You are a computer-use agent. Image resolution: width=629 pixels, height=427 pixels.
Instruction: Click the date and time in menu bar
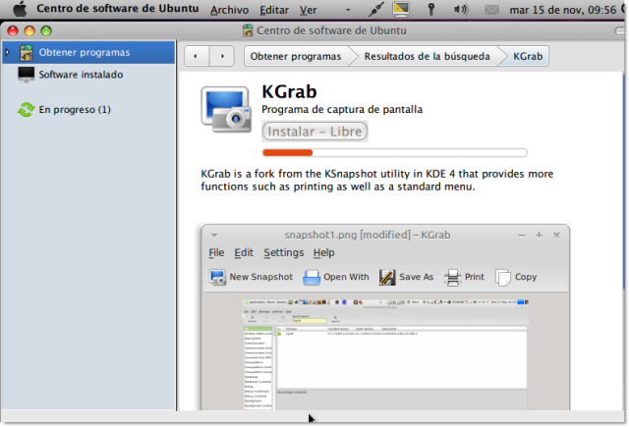[x=563, y=10]
